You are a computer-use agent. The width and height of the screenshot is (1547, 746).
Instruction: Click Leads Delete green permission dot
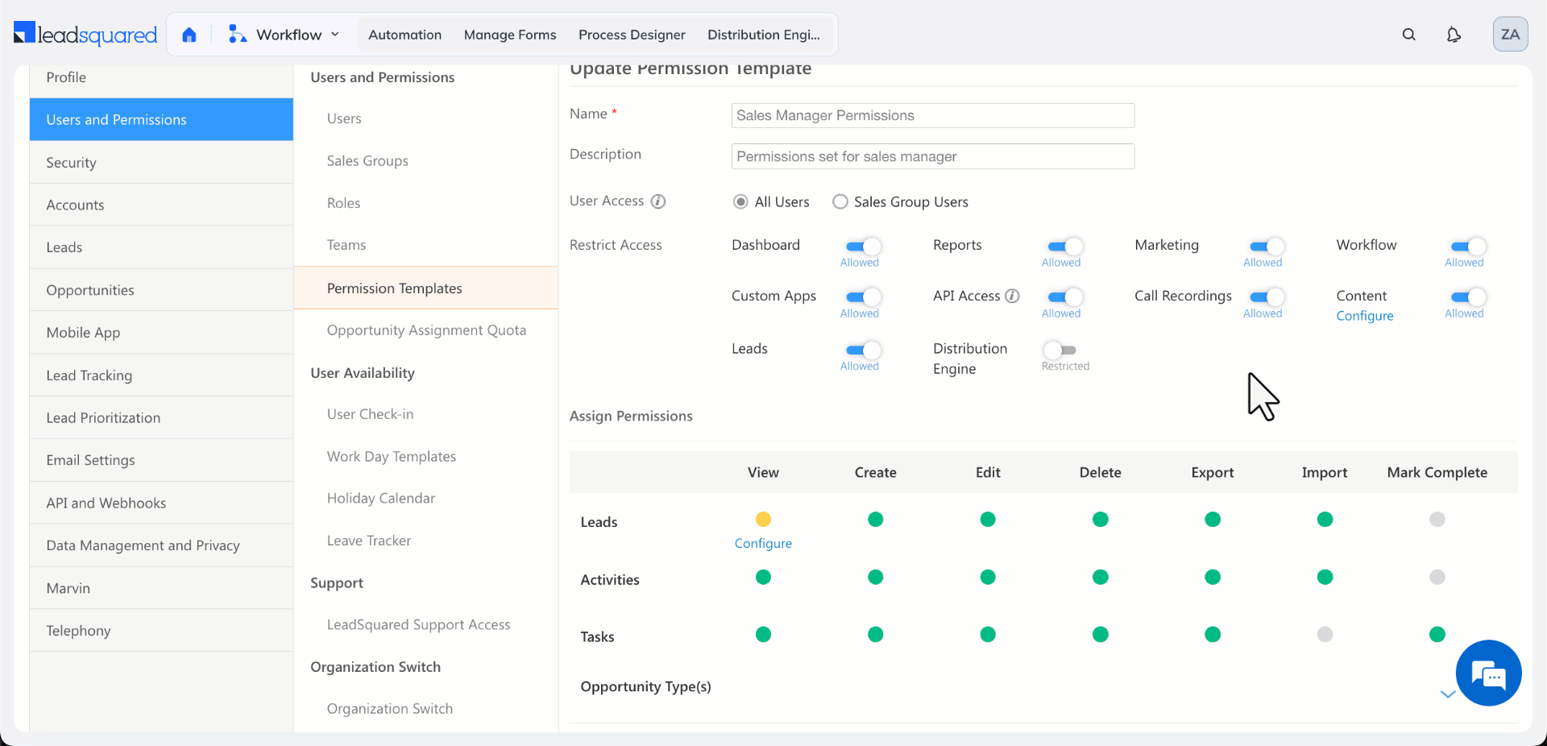[1100, 520]
